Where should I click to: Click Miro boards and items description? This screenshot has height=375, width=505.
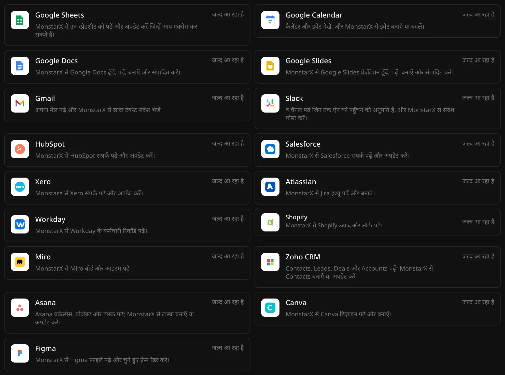tap(83, 269)
